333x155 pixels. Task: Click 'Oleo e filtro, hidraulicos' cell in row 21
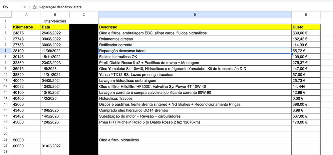pos(195,140)
